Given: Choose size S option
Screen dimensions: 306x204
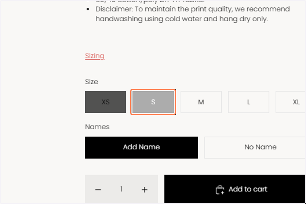Looking at the screenshot, I should tap(153, 102).
